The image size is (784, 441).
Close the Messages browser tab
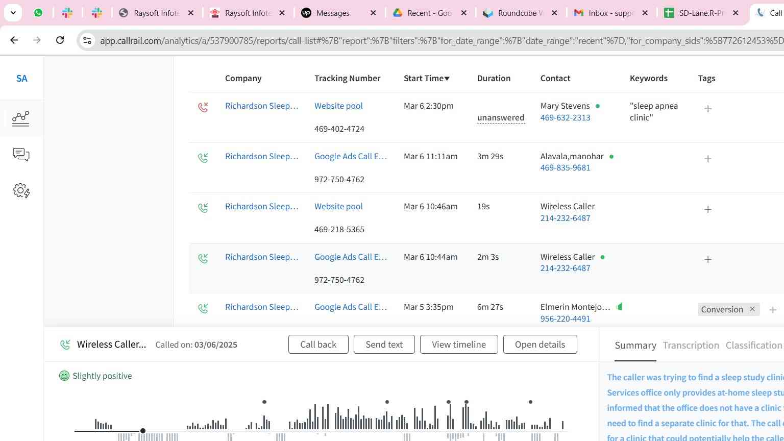click(x=373, y=13)
